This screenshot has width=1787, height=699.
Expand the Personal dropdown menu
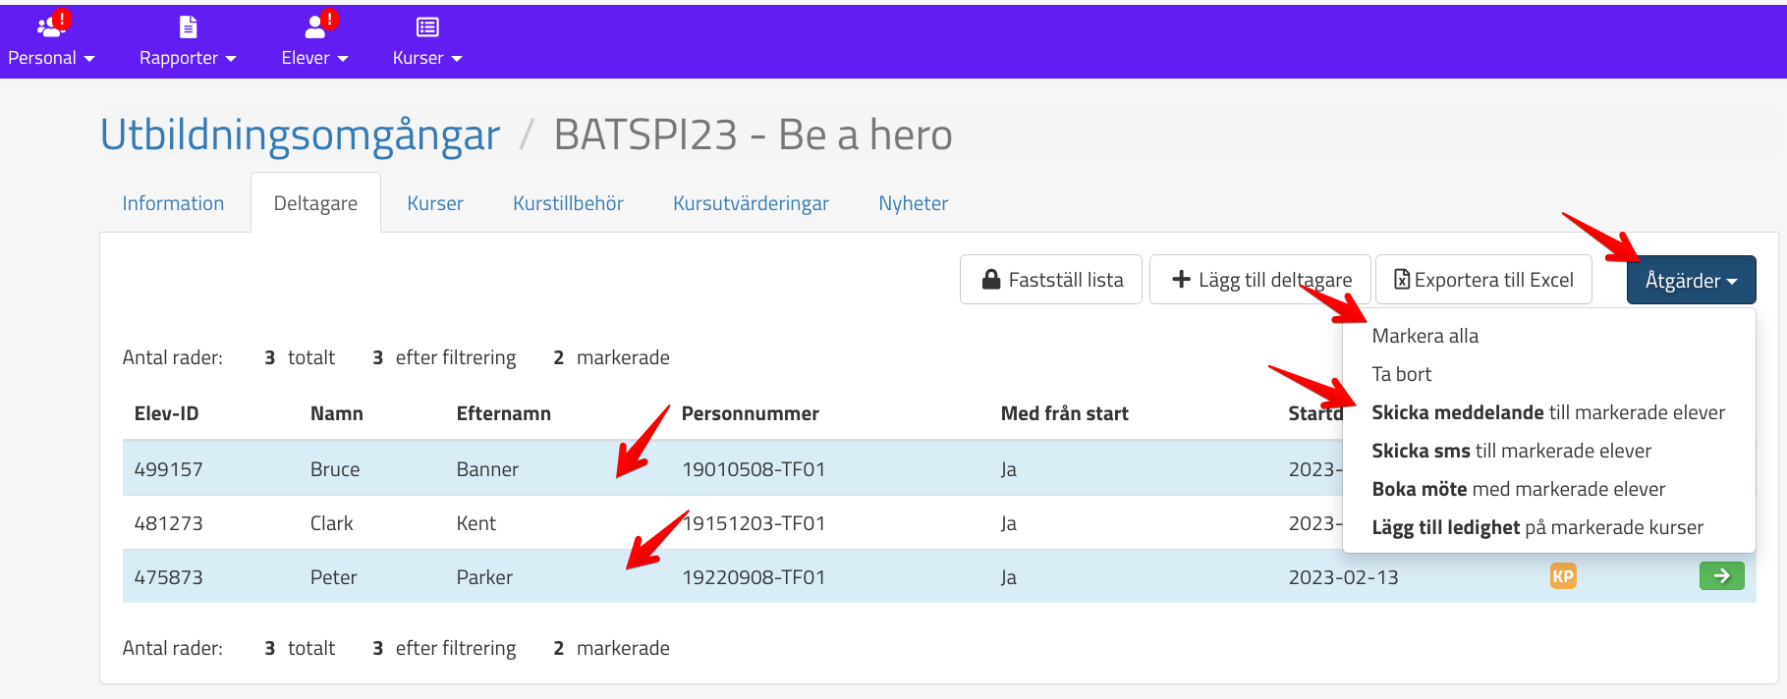click(x=51, y=58)
